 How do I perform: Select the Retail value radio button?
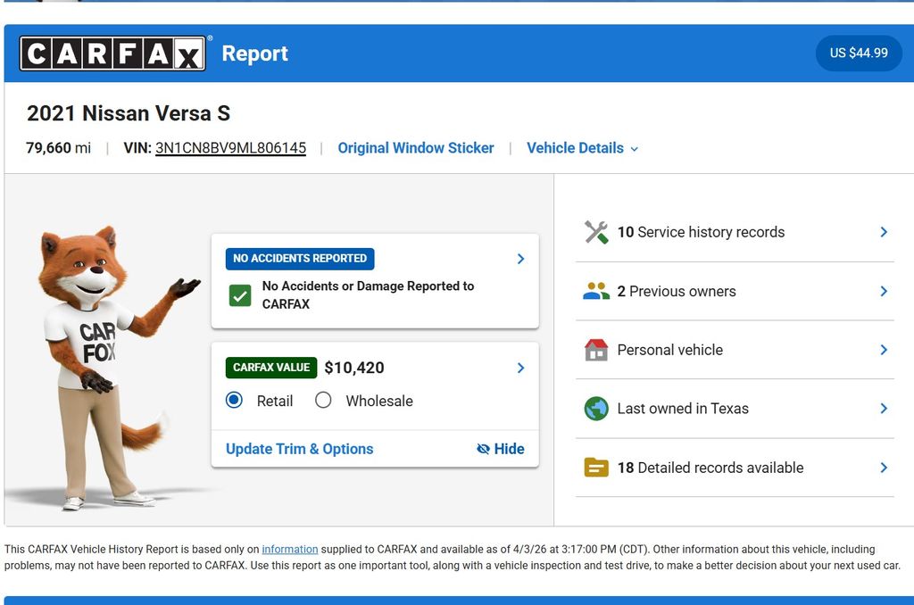[x=235, y=401]
